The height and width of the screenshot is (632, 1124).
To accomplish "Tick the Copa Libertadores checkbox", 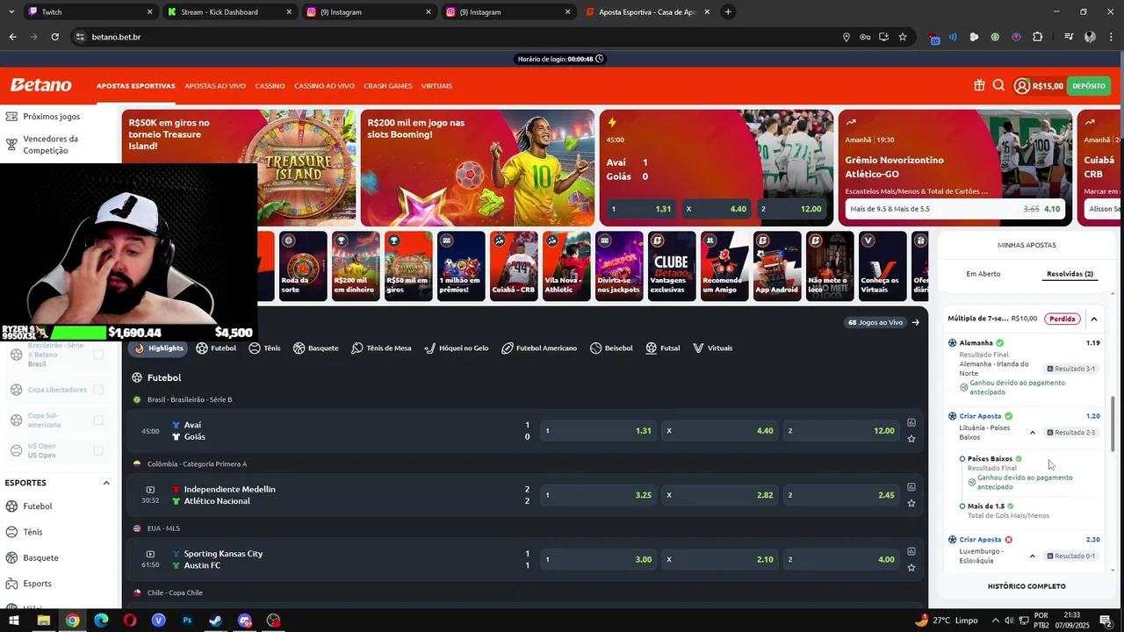I will click(98, 390).
